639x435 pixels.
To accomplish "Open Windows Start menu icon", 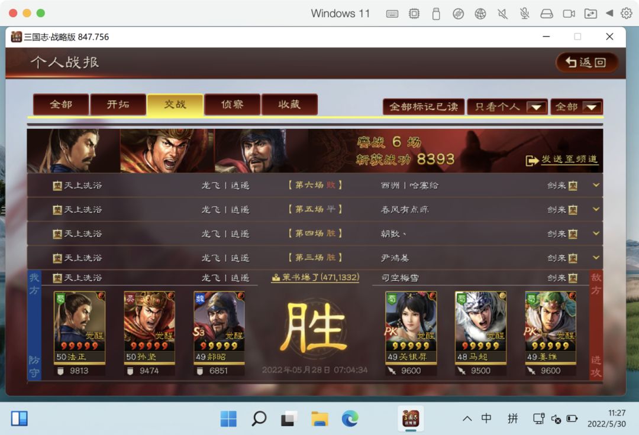I will [228, 418].
